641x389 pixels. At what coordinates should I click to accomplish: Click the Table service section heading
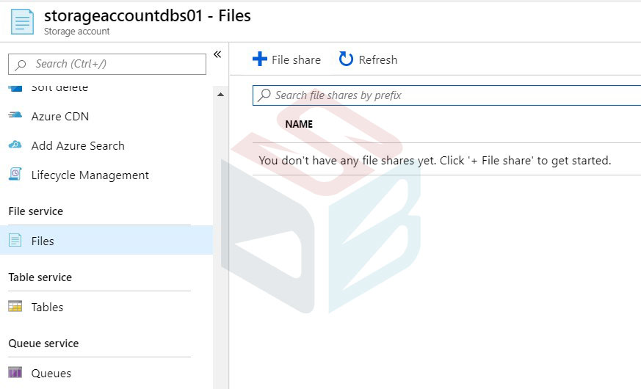(x=40, y=277)
